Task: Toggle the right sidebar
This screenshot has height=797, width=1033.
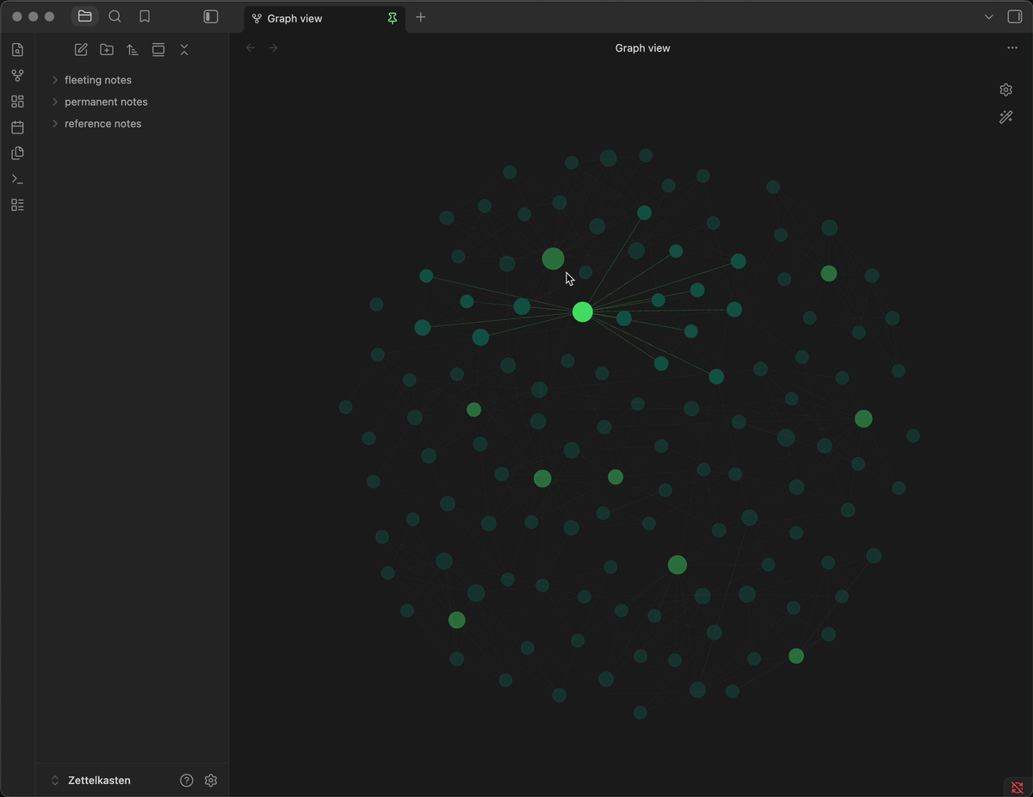Action: coord(1015,17)
